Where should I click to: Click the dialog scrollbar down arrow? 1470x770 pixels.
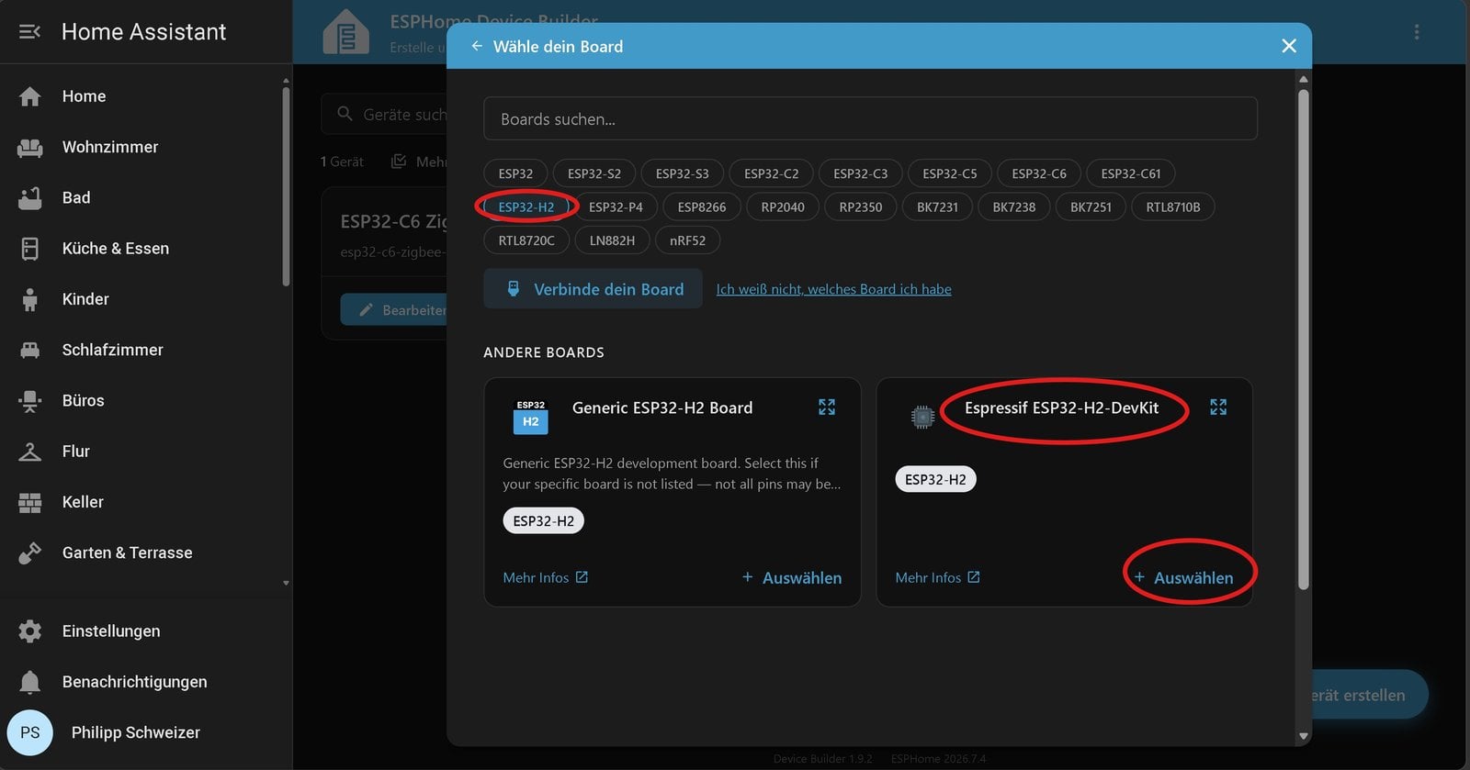tap(1303, 736)
